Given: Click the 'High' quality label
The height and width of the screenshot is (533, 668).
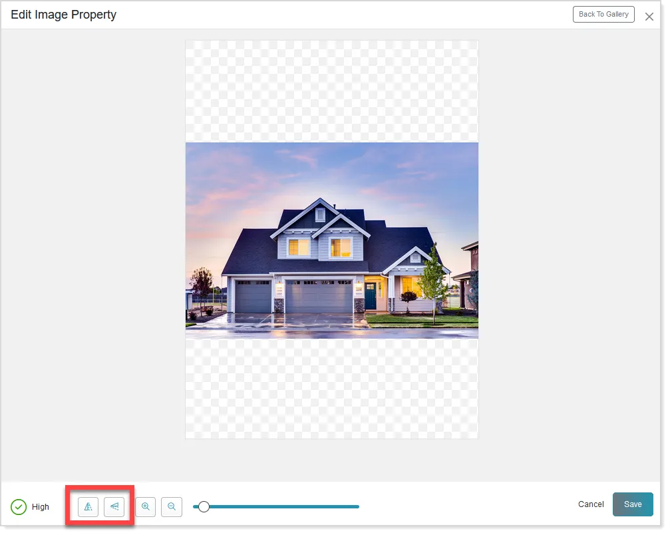Looking at the screenshot, I should 41,507.
